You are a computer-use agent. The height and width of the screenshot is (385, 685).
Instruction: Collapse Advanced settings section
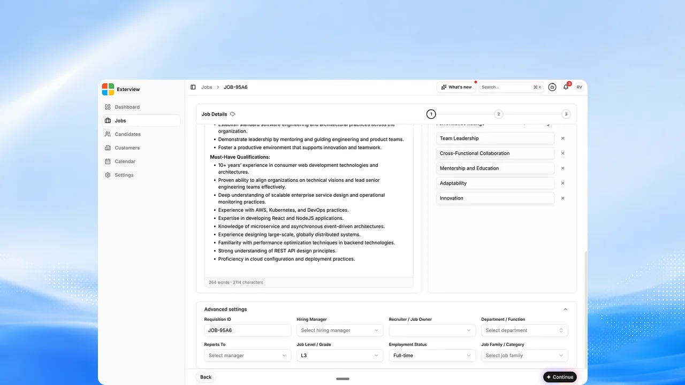coord(566,309)
